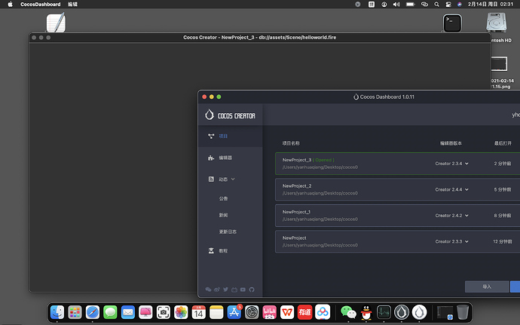The height and width of the screenshot is (325, 520).
Task: Click the Cocos Creator logo in Dashboard header
Action: point(230,115)
